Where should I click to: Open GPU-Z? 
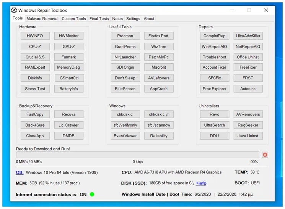(69, 47)
